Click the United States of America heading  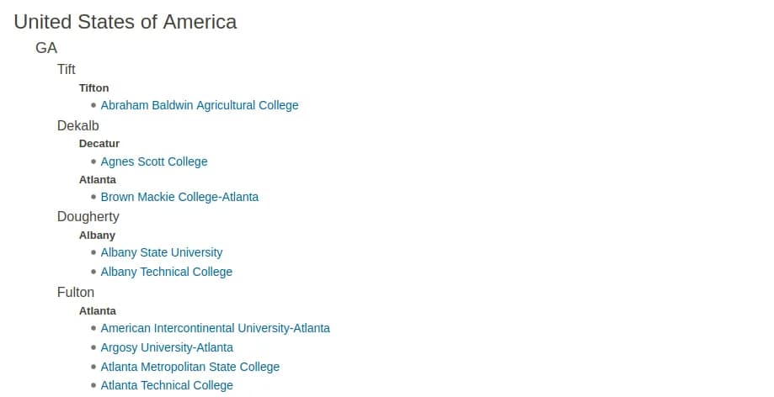pos(125,22)
